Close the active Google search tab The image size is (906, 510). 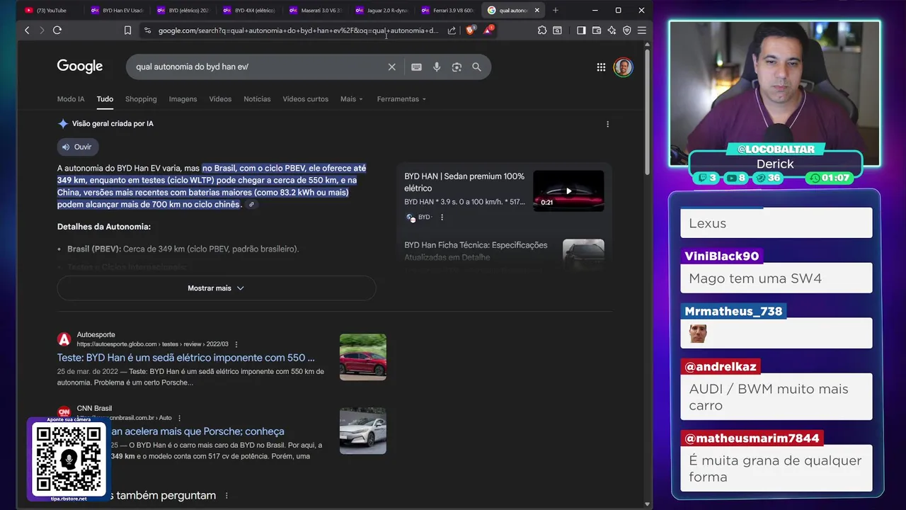point(537,10)
